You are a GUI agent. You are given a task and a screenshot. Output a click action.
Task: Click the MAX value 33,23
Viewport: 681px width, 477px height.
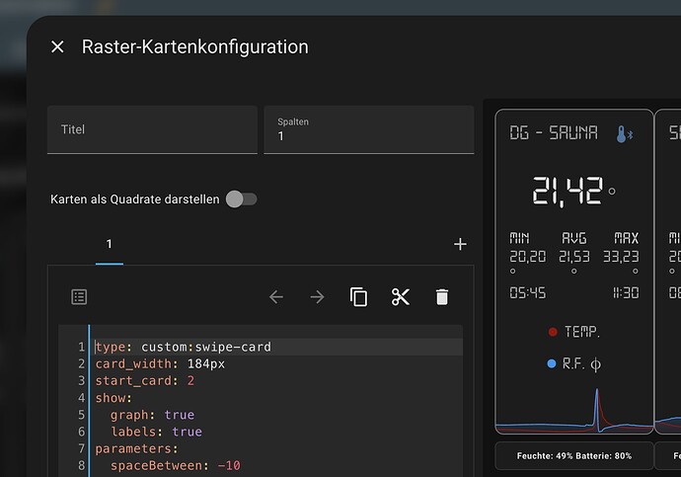tap(621, 257)
